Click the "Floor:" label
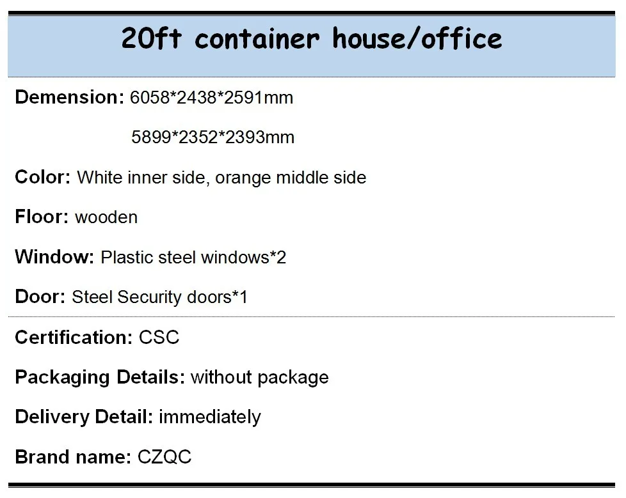This screenshot has height=498, width=626. point(42,217)
